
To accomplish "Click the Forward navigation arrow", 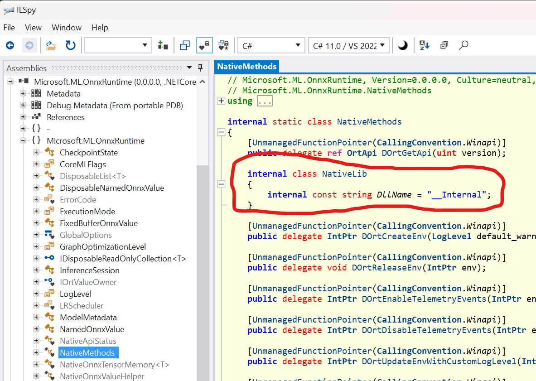I will [30, 45].
